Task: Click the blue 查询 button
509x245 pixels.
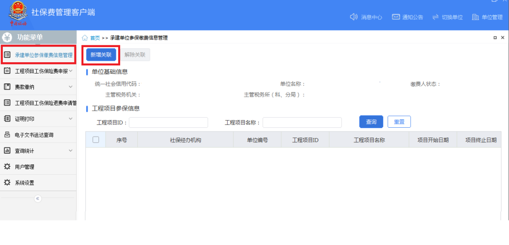Action: tap(371, 122)
